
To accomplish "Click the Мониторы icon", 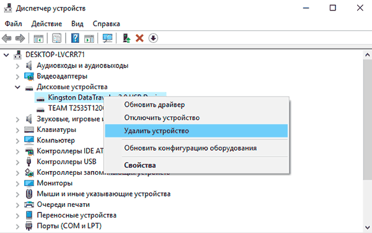I will [29, 183].
